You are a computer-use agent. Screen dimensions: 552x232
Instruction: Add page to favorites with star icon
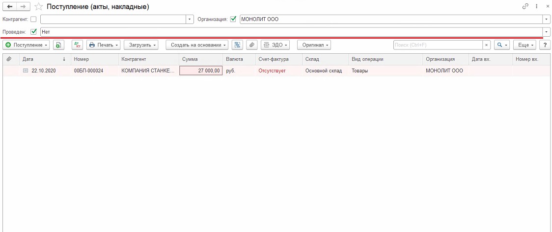click(39, 7)
